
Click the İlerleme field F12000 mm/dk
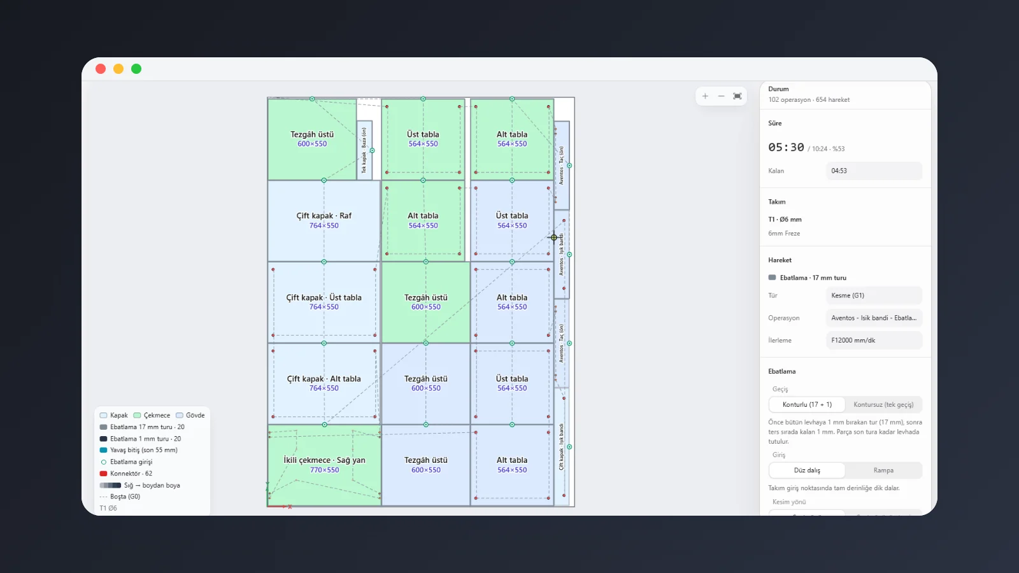coord(874,340)
